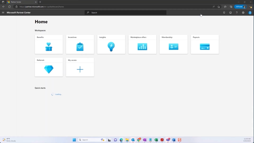Open a new browser tab

[x=40, y=2]
